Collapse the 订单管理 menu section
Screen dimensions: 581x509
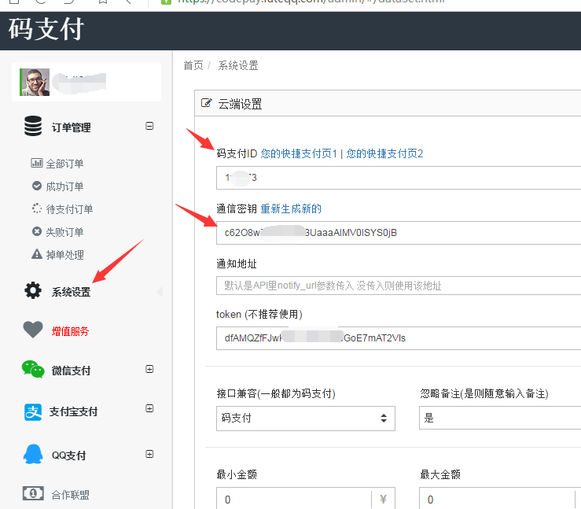tap(149, 126)
